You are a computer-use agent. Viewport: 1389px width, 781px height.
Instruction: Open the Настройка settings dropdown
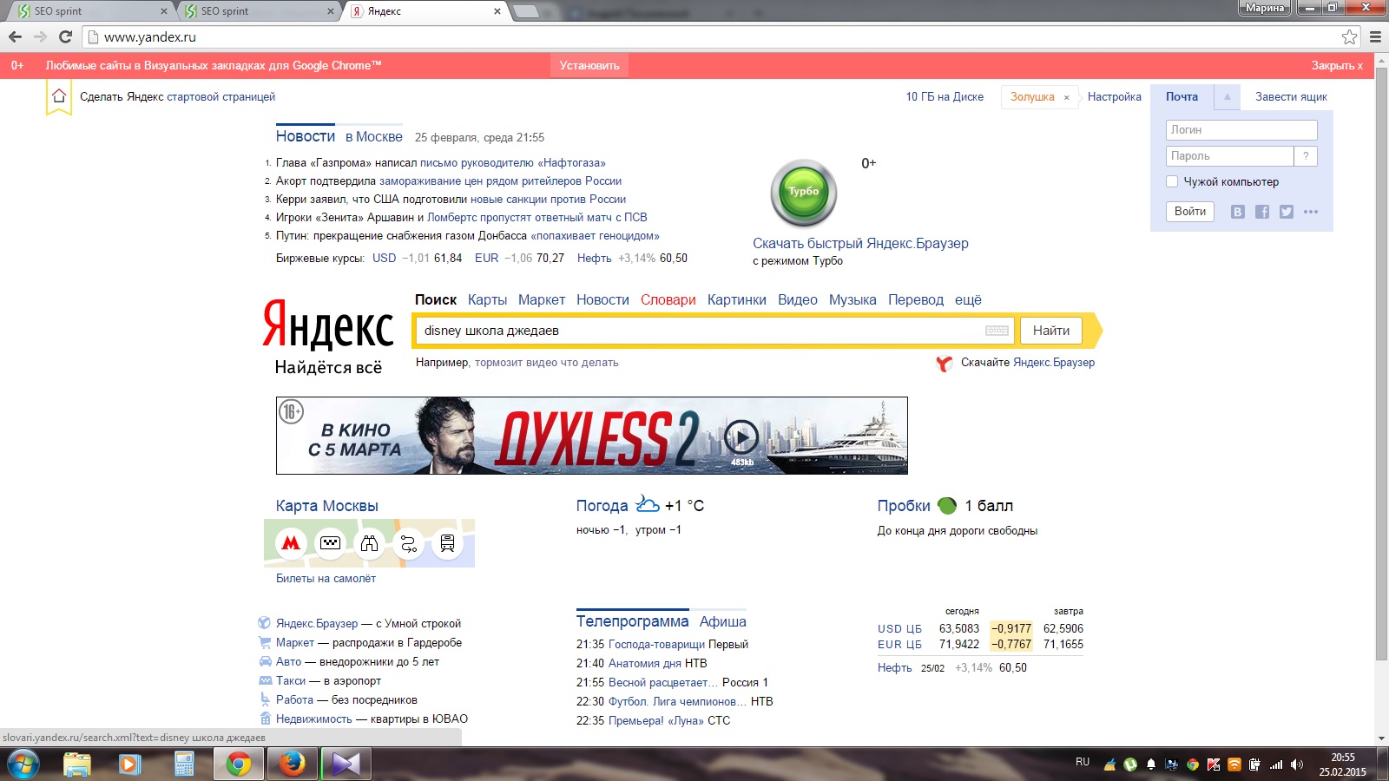pos(1114,96)
